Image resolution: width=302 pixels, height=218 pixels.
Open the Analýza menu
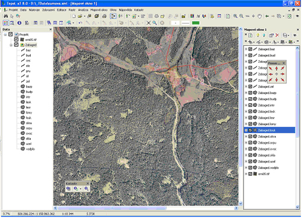pos(83,10)
